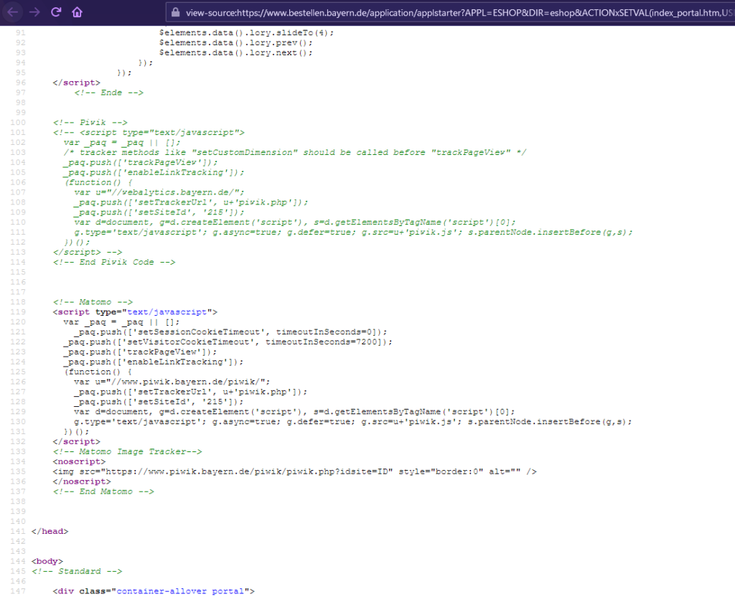
Task: Click the g.src=u+'piwik.js' statement on line 111
Action: point(353,232)
